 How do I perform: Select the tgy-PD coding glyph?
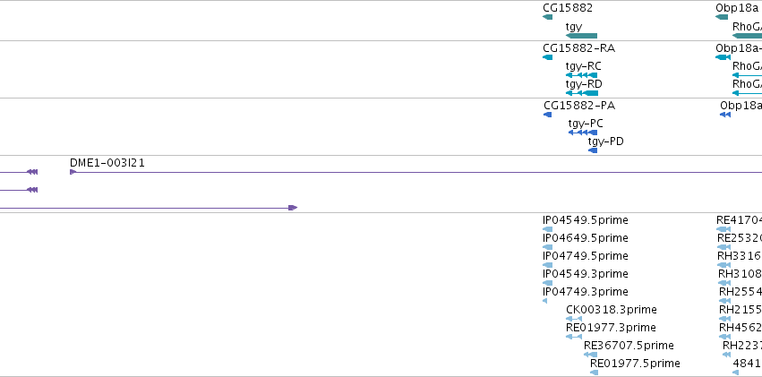[x=593, y=150]
